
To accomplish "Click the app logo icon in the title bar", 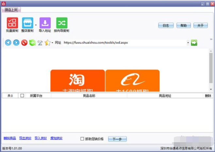I will 4,4.
